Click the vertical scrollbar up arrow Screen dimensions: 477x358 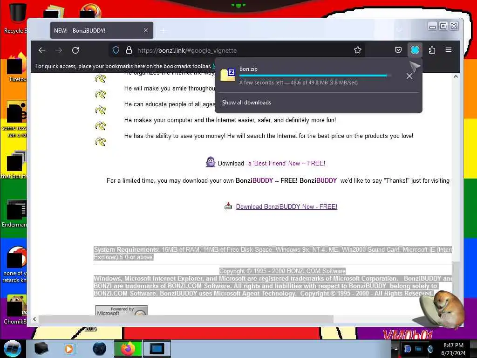(456, 76)
